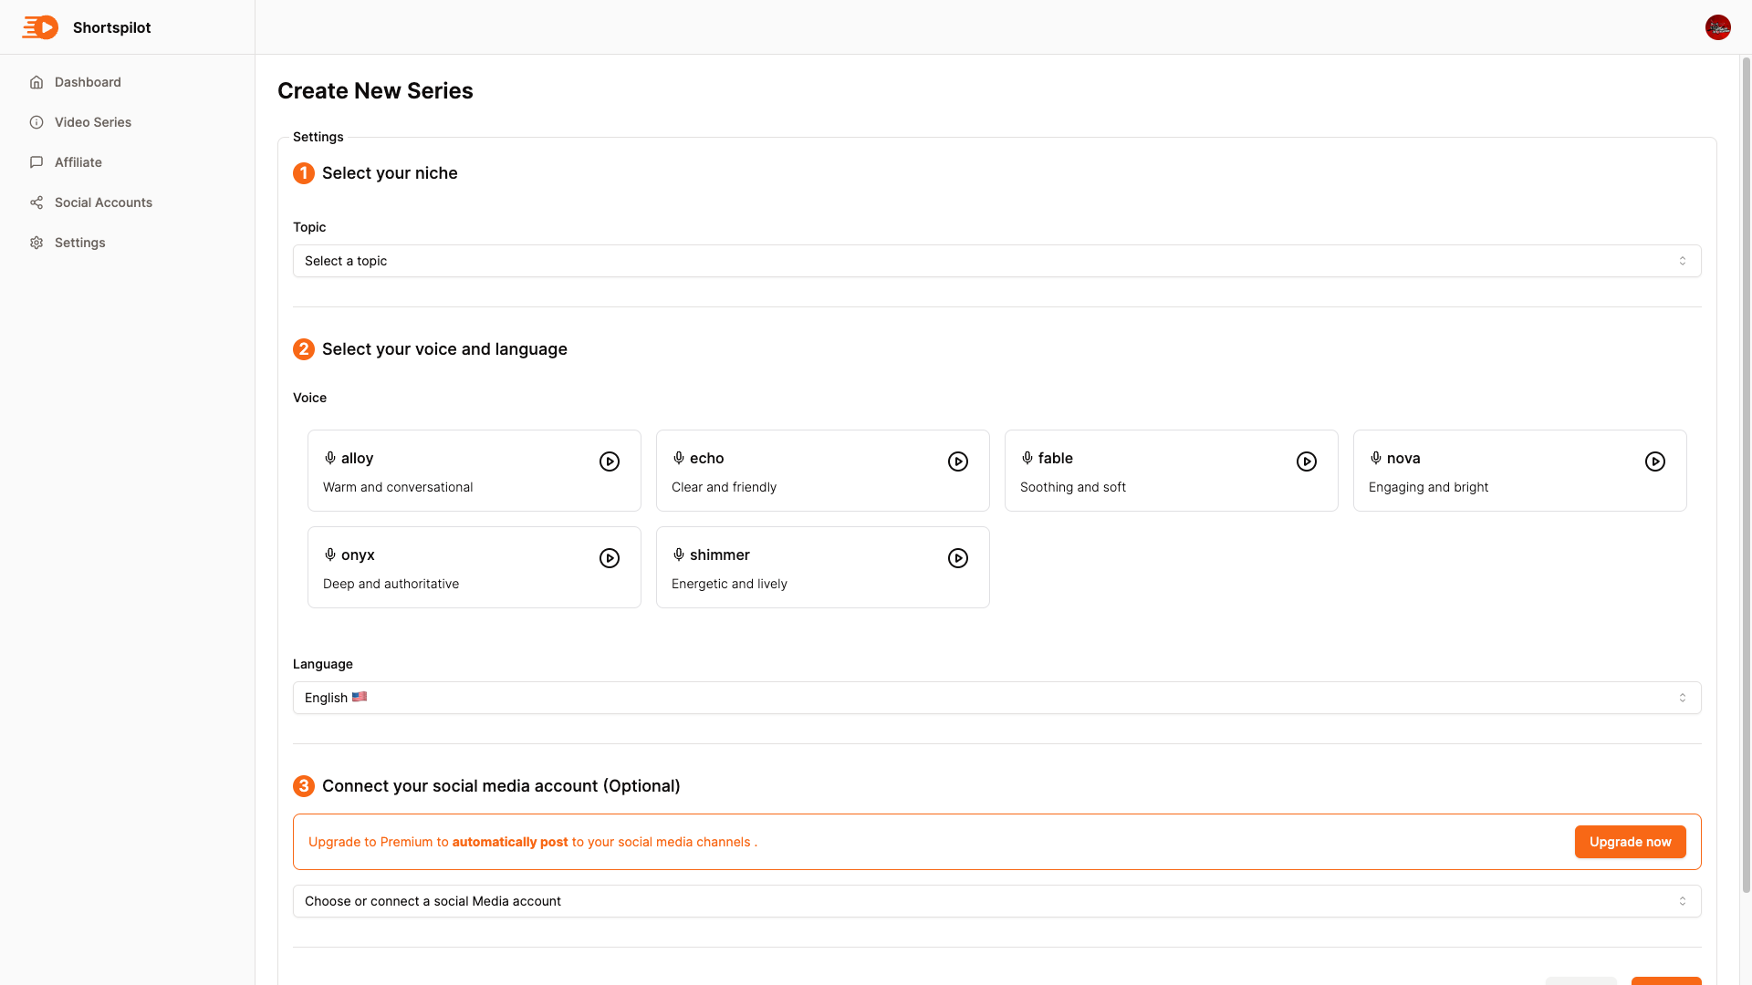Image resolution: width=1752 pixels, height=985 pixels.
Task: Expand the English language dropdown
Action: click(x=996, y=698)
